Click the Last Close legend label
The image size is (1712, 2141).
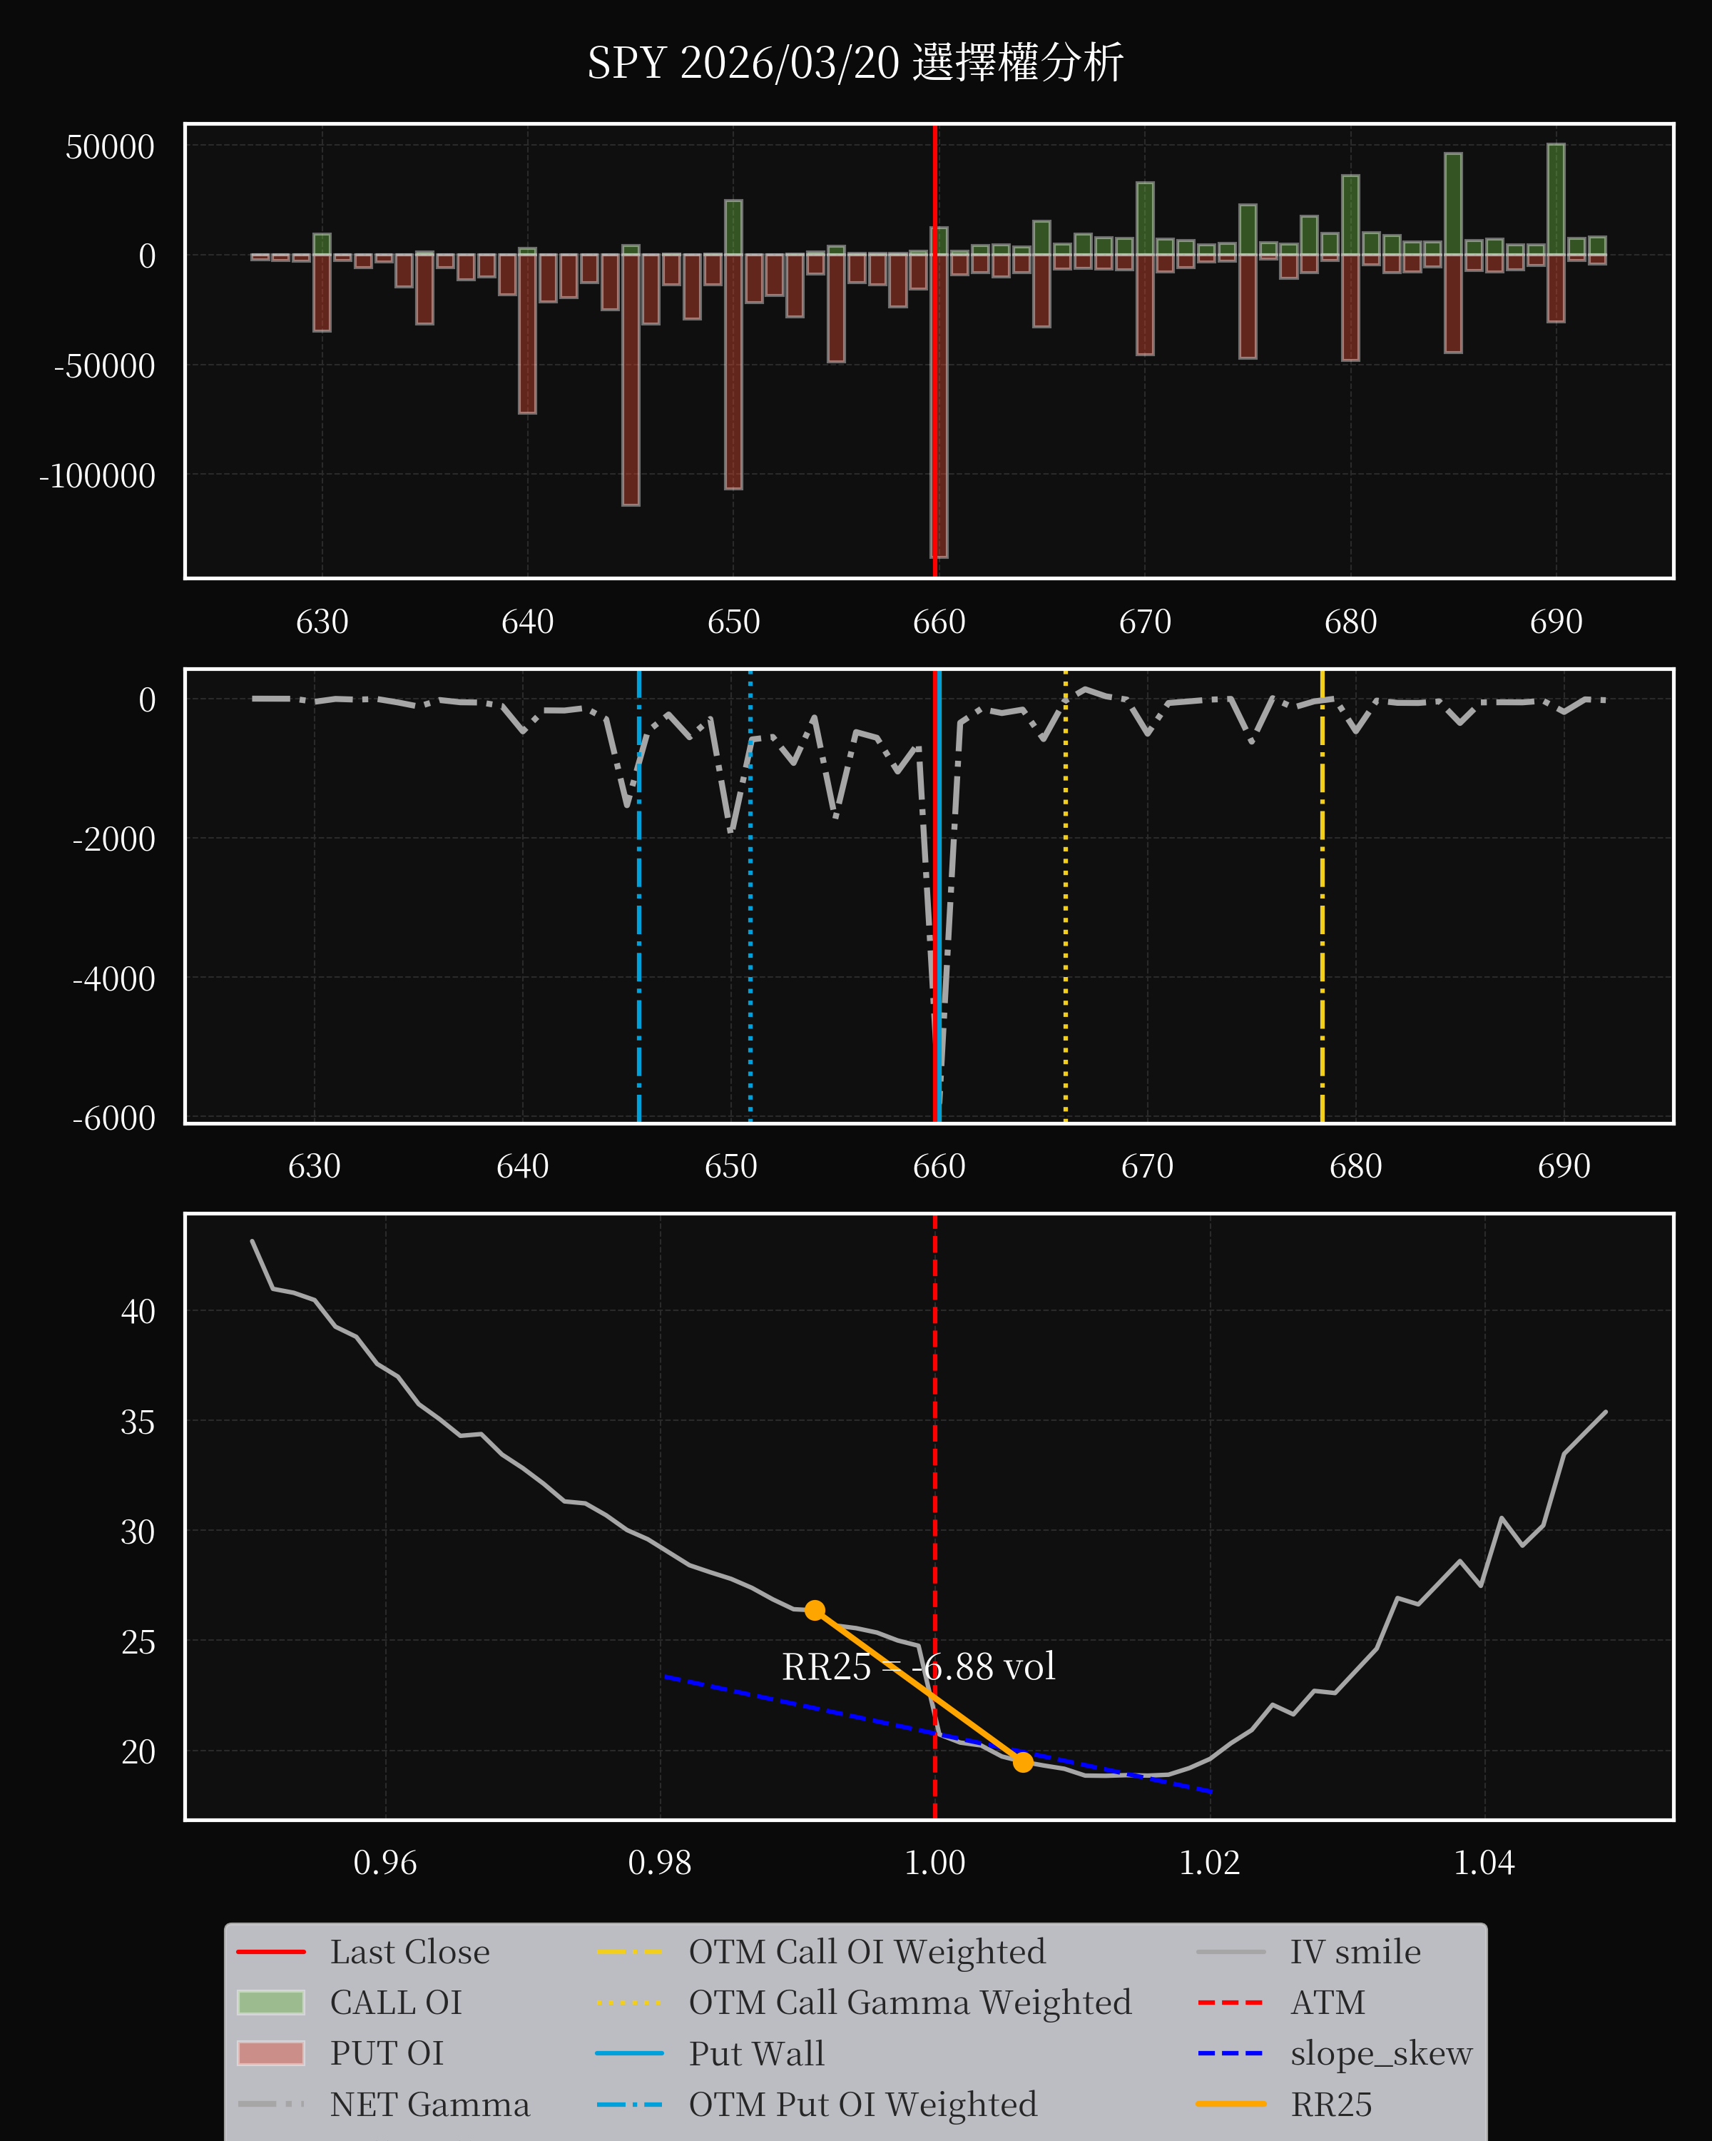coord(410,1953)
